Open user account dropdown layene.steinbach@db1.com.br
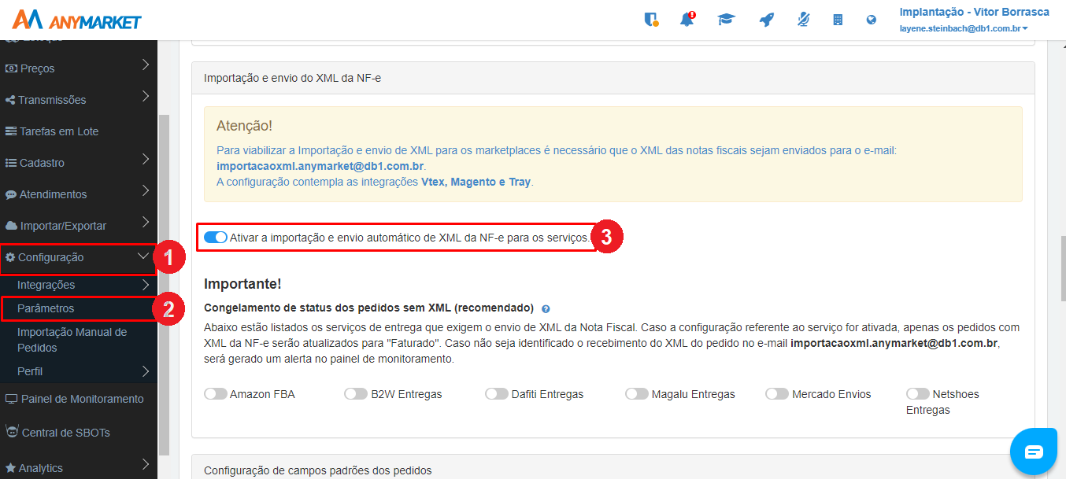Screen dimensions: 1066x483 (x=964, y=28)
